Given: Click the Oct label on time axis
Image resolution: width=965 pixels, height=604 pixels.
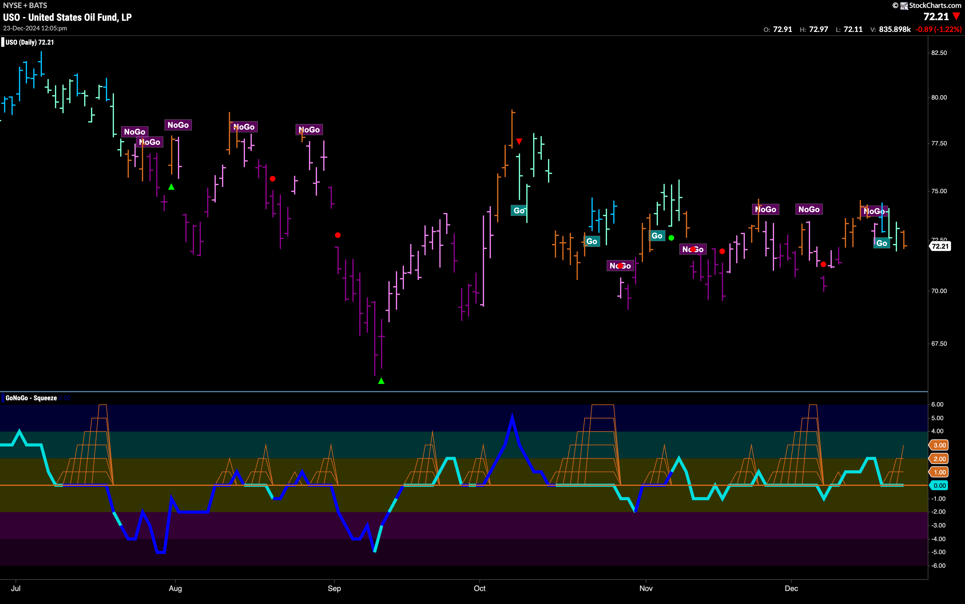Looking at the screenshot, I should [x=479, y=588].
